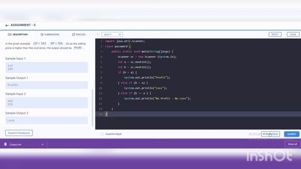Viewport: 301px width, 169px height.
Task: Click the last line of the editor
Action: click(x=198, y=114)
